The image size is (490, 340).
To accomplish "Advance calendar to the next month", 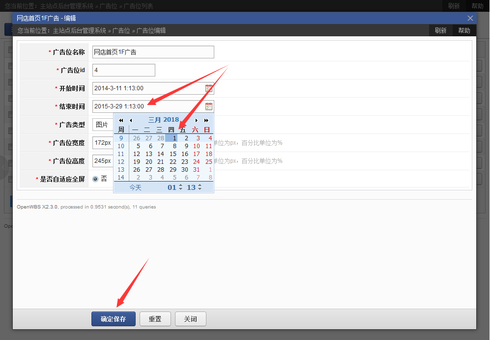I will (x=197, y=120).
